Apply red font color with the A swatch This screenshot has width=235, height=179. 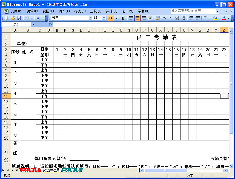[224, 18]
